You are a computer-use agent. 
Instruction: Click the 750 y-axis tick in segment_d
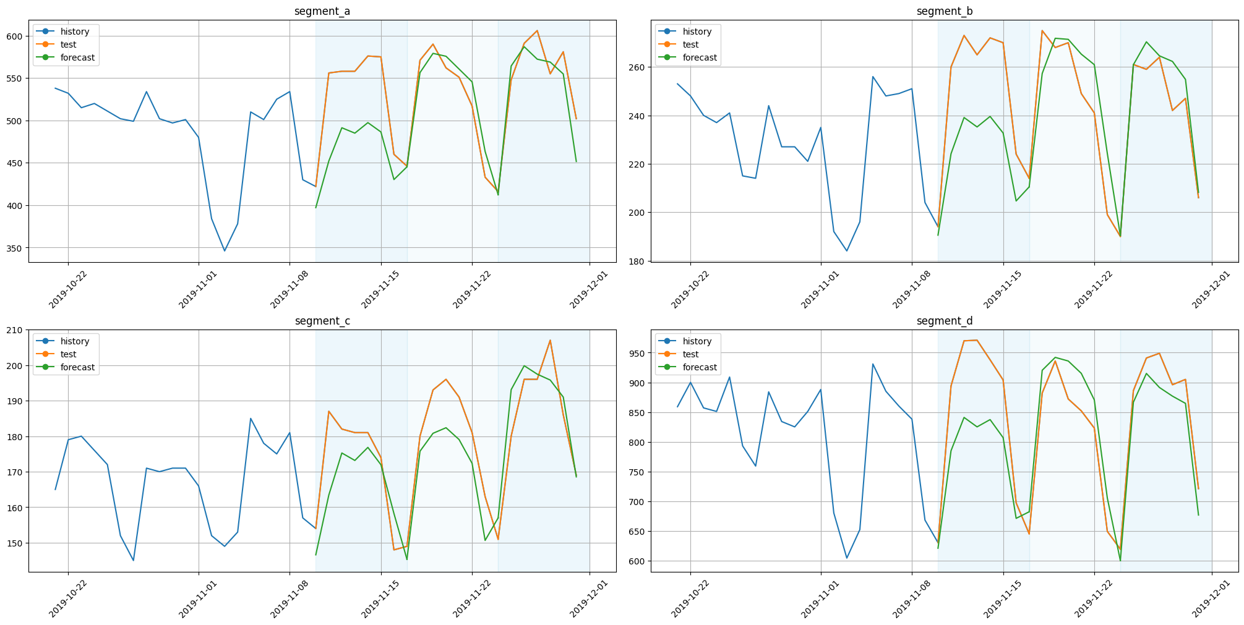point(638,472)
